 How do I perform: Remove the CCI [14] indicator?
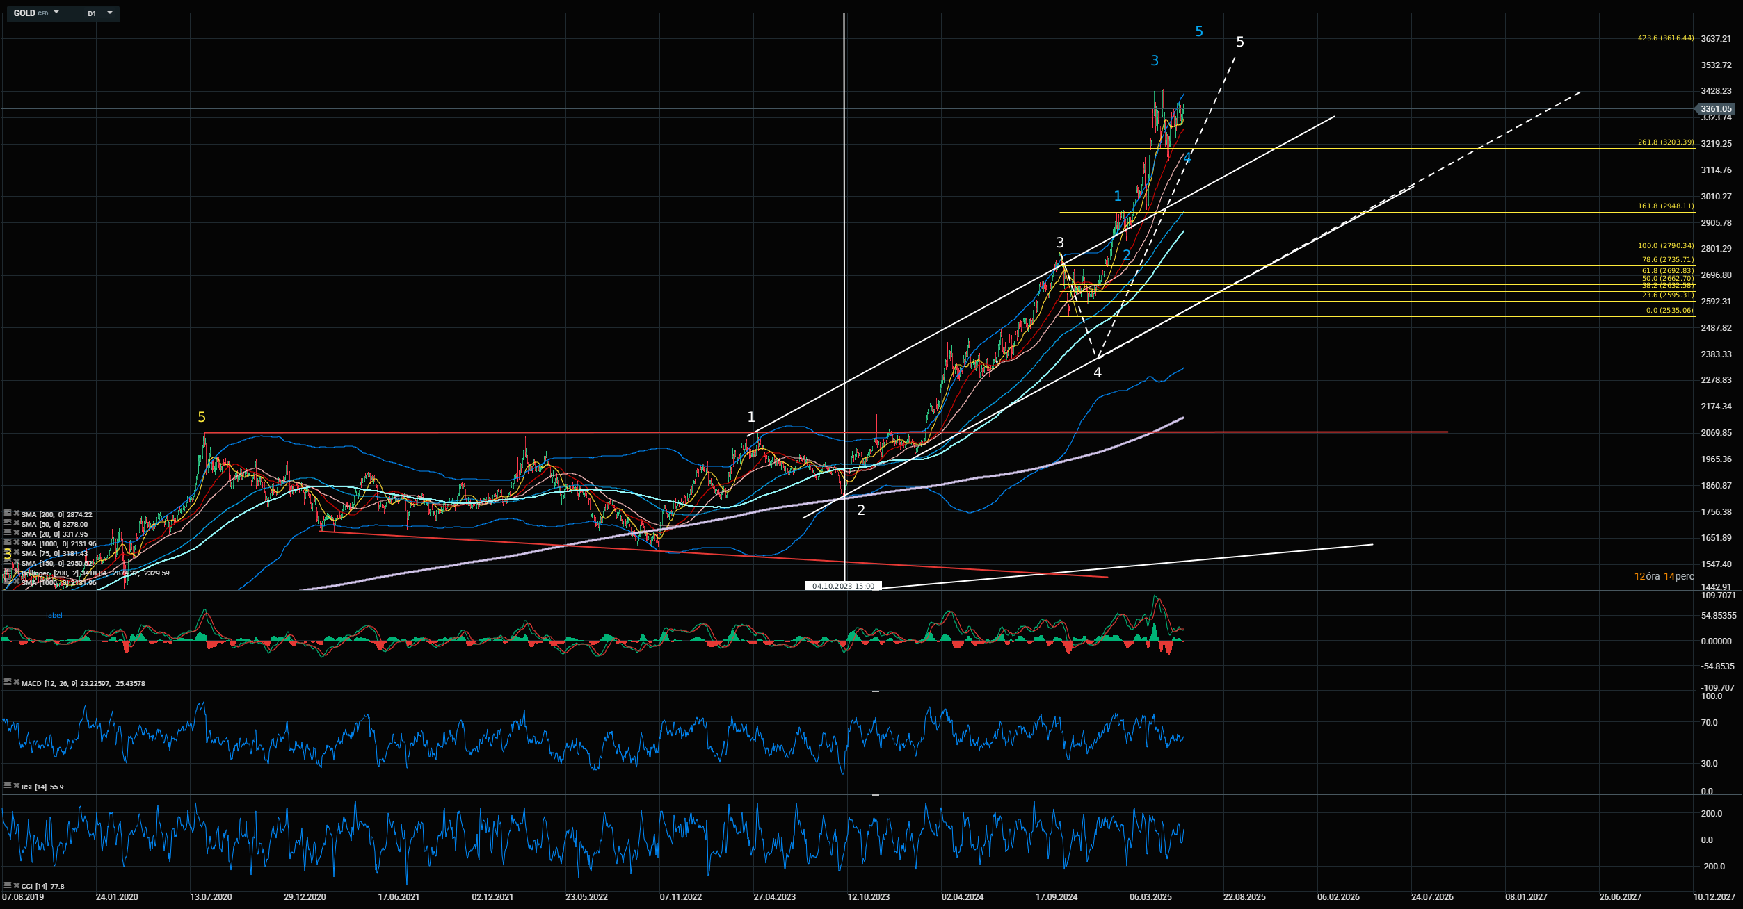pyautogui.click(x=16, y=885)
